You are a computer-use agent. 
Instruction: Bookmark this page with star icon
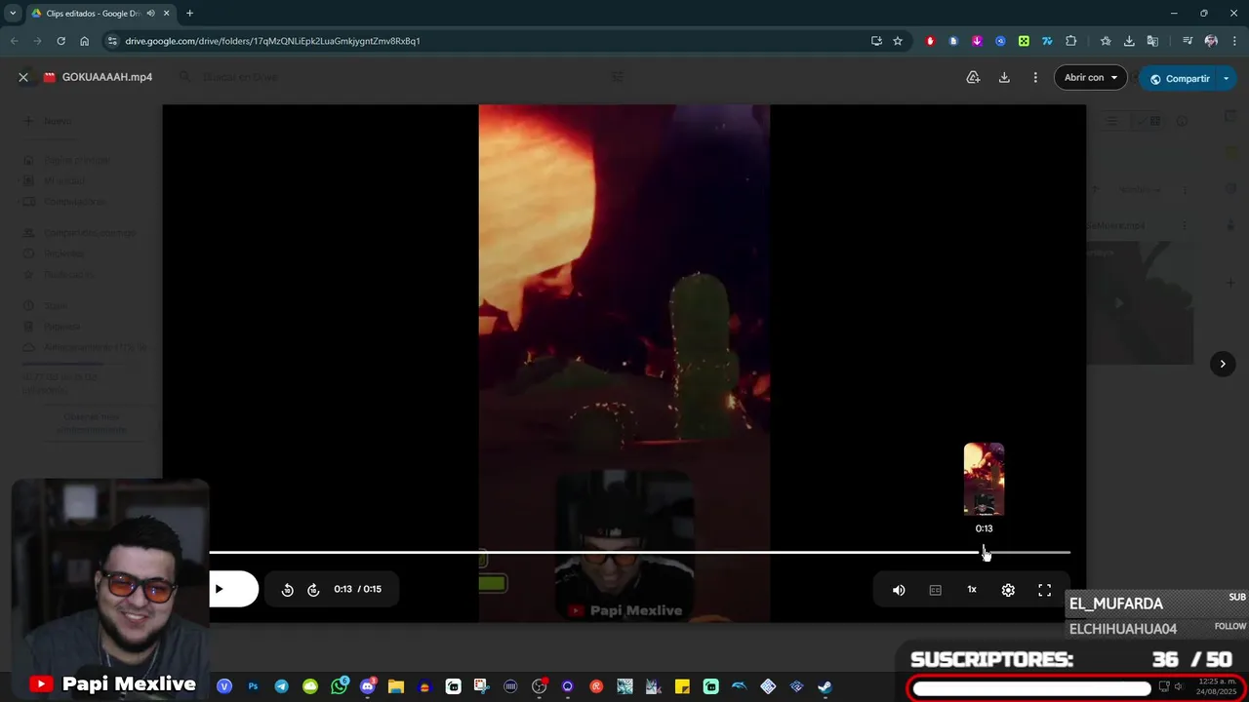click(898, 41)
